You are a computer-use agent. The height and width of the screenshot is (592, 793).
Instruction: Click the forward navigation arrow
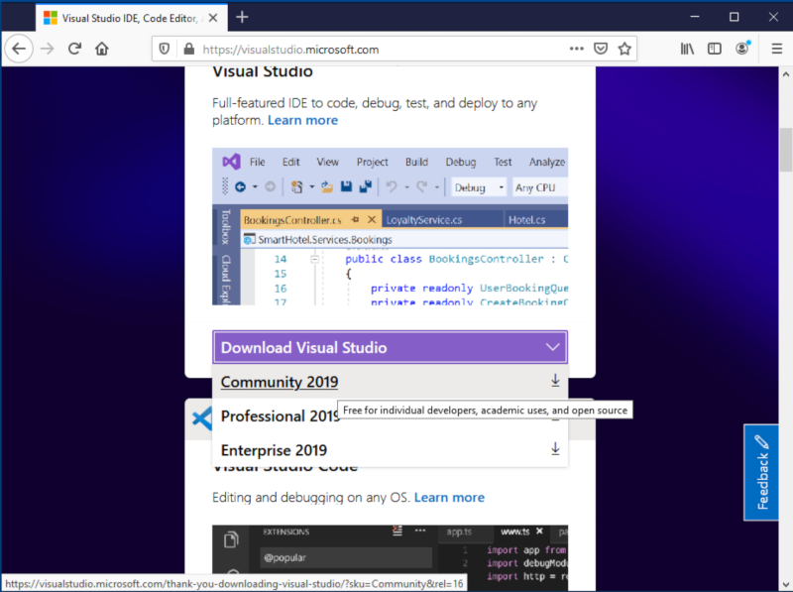tap(47, 49)
